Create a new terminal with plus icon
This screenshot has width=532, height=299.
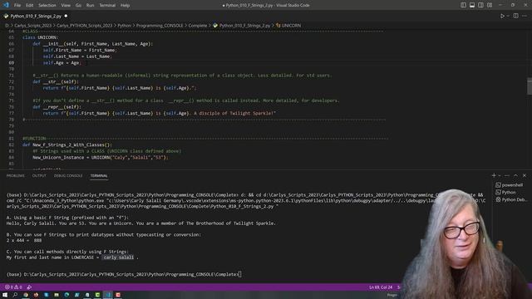(494, 175)
